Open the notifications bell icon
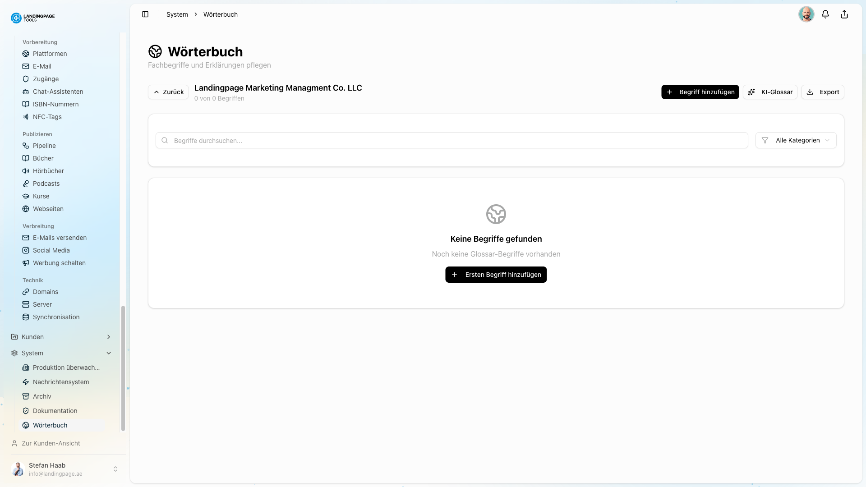The width and height of the screenshot is (866, 487). pos(825,14)
